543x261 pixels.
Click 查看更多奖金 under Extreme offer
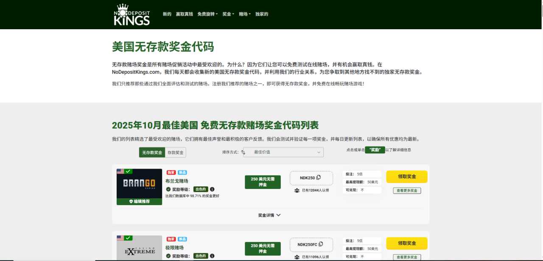[407, 257]
